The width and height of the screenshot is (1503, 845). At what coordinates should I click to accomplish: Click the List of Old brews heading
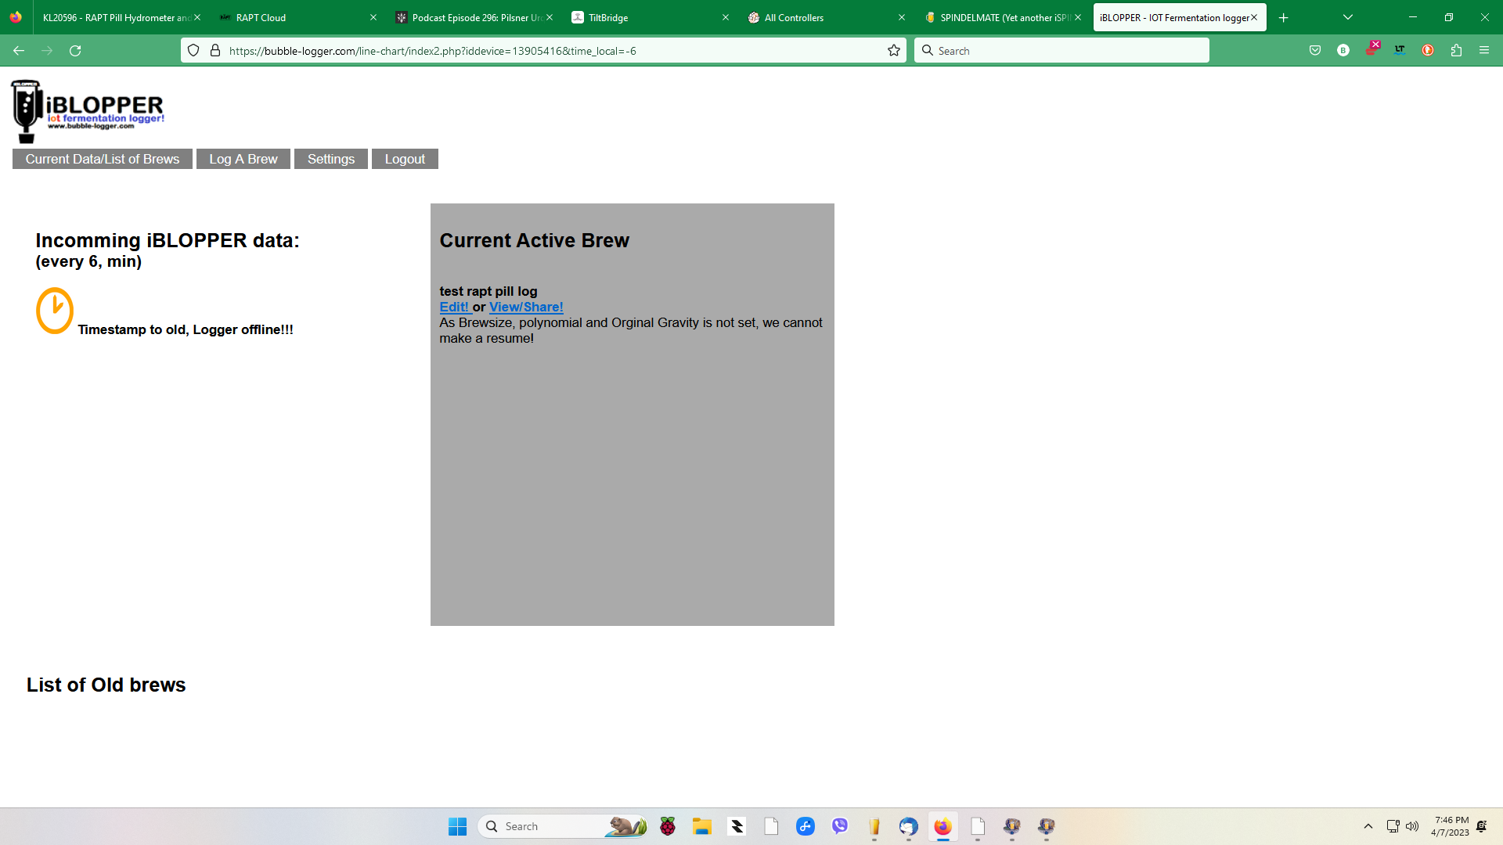click(x=106, y=685)
